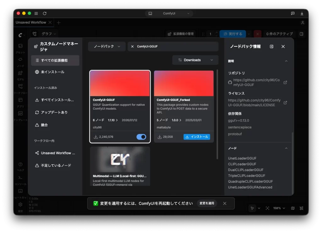The image size is (322, 233).
Task: Click the reload icon in the title bar
Action: point(45,13)
